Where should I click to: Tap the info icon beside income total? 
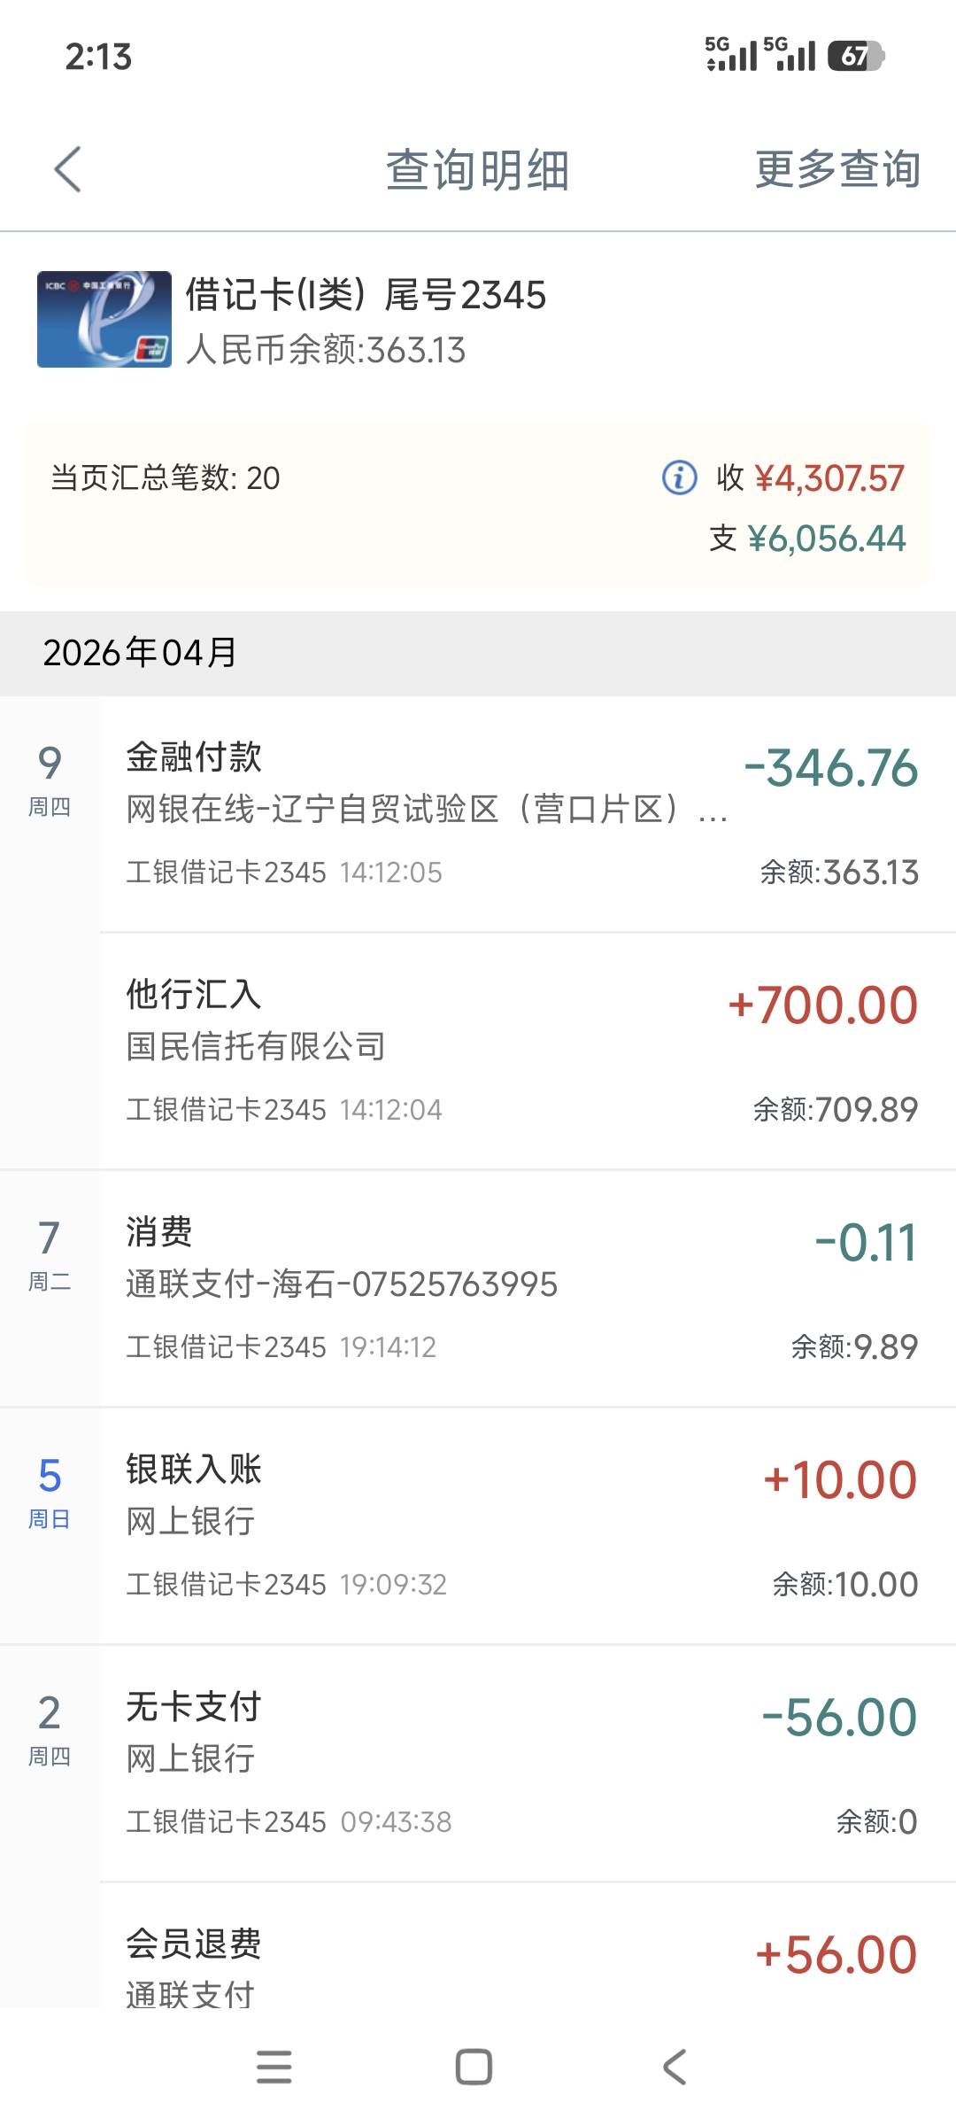click(x=679, y=477)
